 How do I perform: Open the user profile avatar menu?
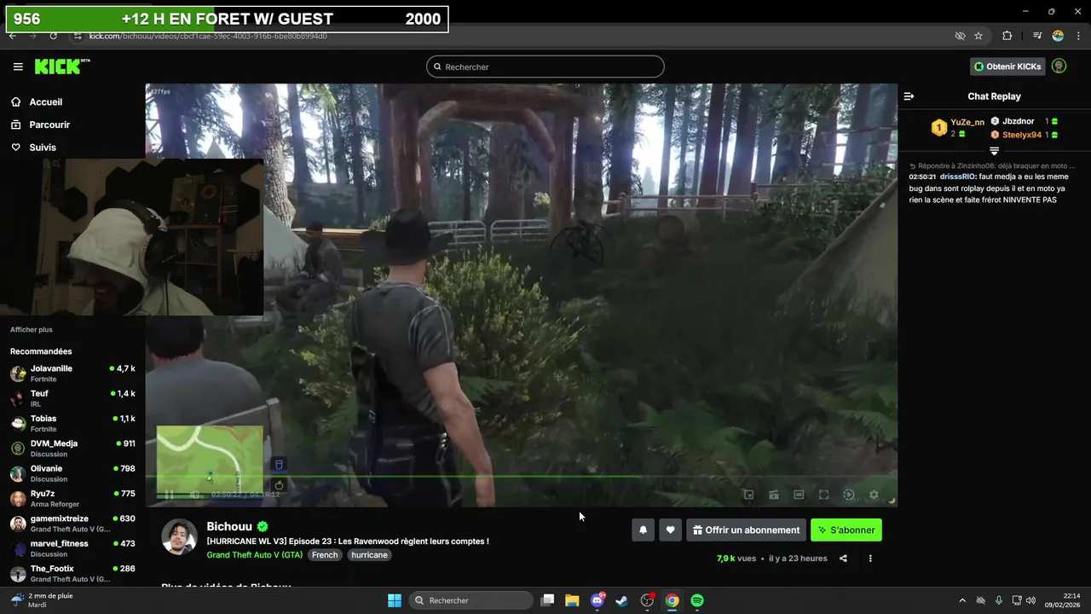(x=1059, y=66)
